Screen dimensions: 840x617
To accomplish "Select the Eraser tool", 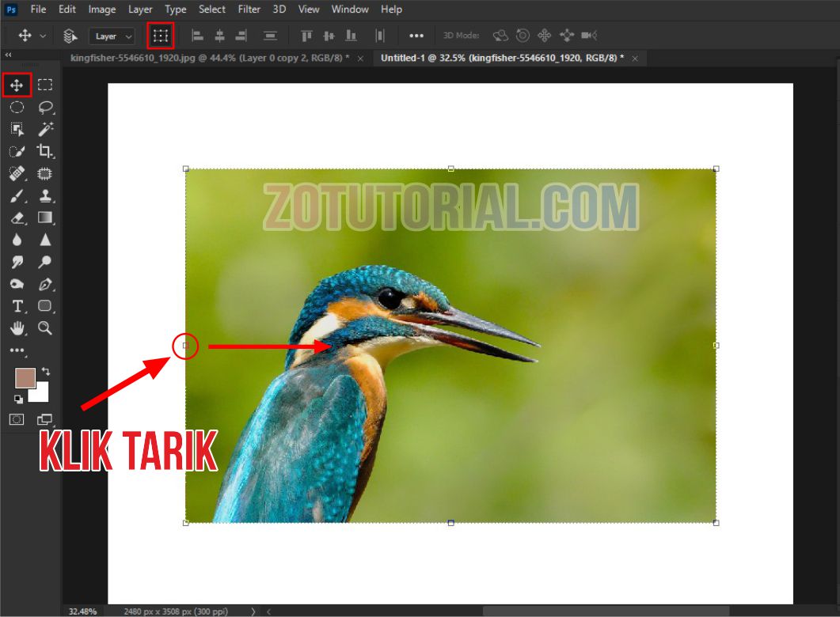I will click(x=17, y=218).
